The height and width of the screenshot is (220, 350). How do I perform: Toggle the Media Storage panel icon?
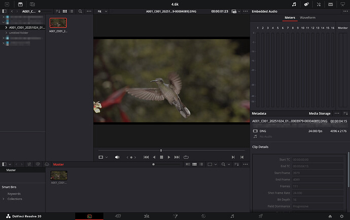coord(20,4)
